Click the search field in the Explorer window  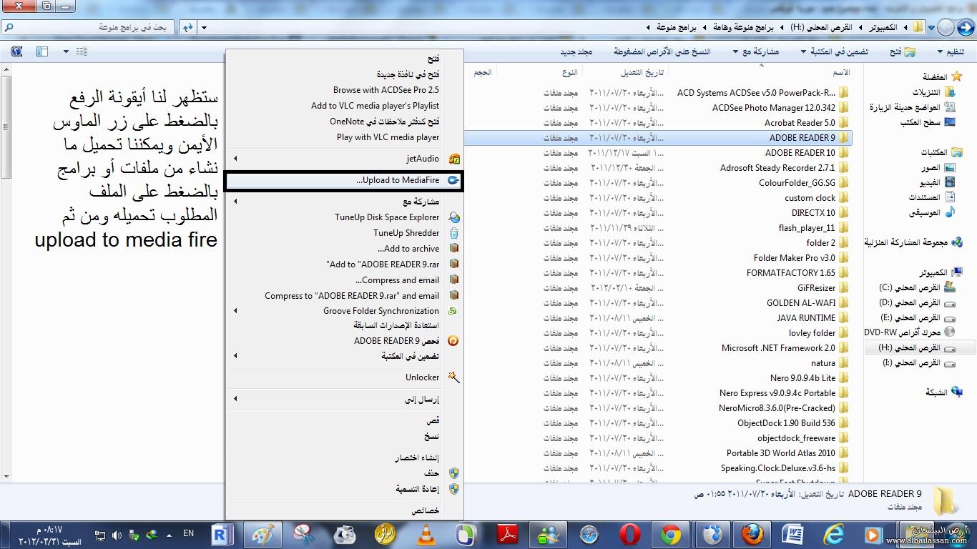[87, 27]
